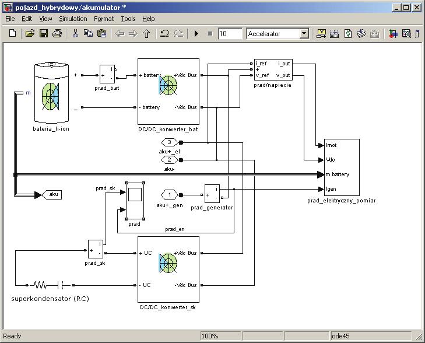The width and height of the screenshot is (425, 343).
Task: Select the superkondensator RC element
Action: [50, 285]
